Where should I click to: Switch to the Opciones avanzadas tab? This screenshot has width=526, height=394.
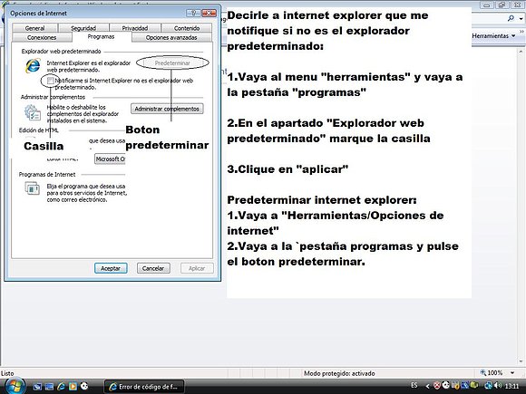tap(171, 37)
